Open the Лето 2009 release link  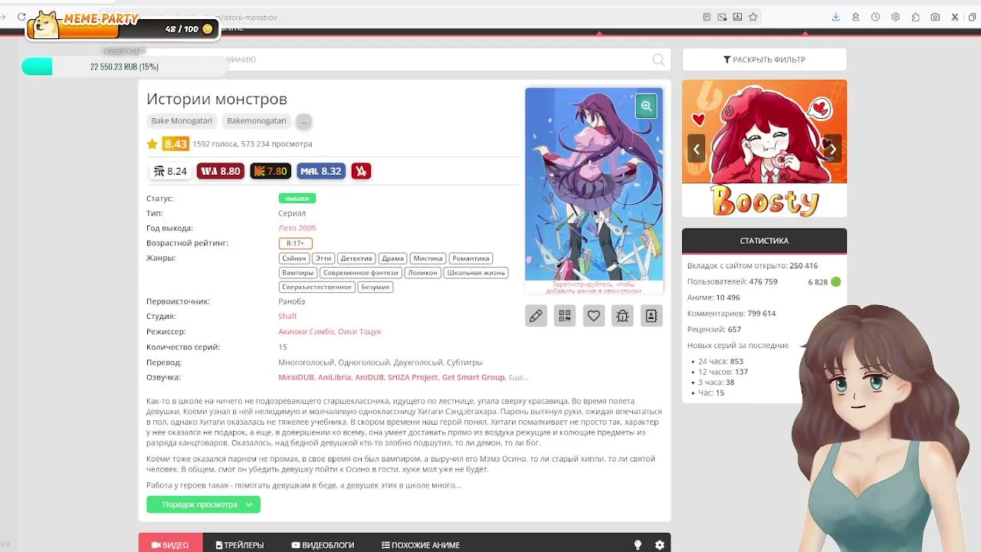tap(297, 228)
